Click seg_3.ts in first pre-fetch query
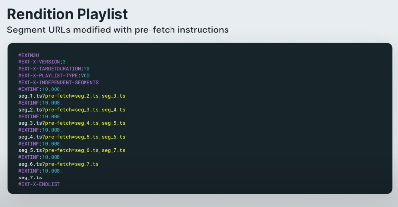The image size is (398, 207). click(x=114, y=96)
